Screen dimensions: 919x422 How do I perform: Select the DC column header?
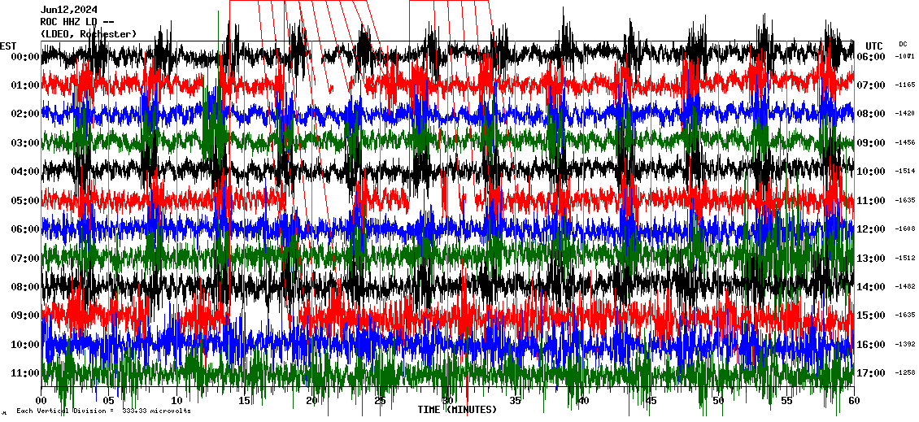(903, 44)
